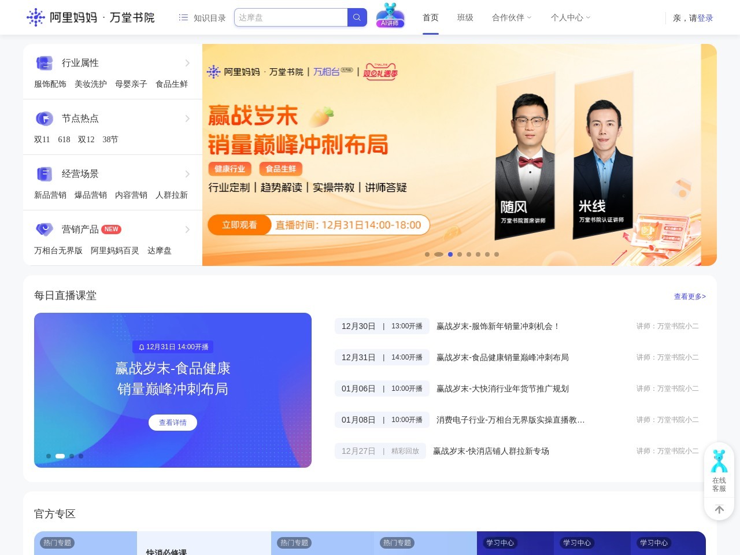
Task: Select the first banner carousel dot
Action: [427, 254]
